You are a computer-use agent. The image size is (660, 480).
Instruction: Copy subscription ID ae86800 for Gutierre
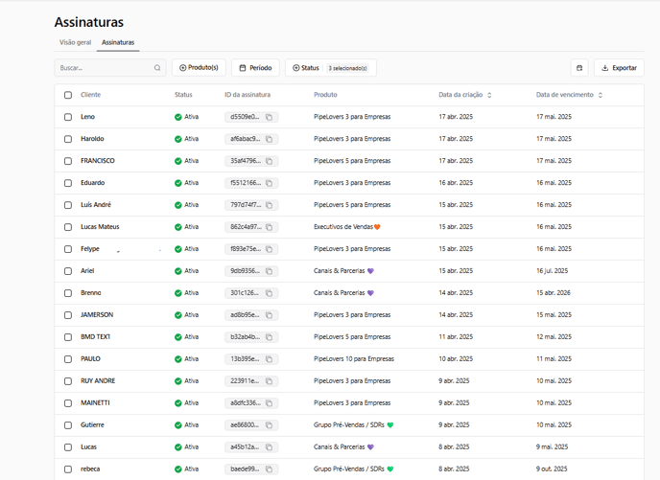coord(269,425)
